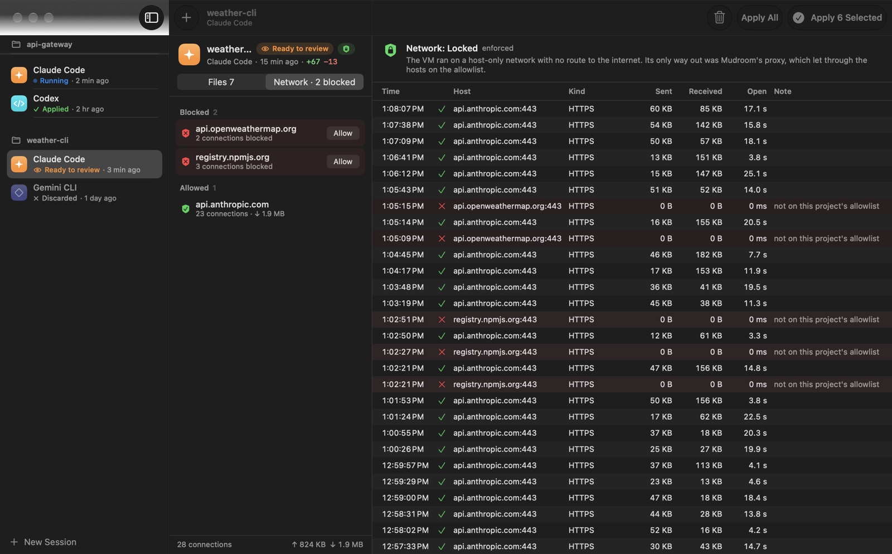Click red X status on 1:05:15 PM row

coord(442,206)
